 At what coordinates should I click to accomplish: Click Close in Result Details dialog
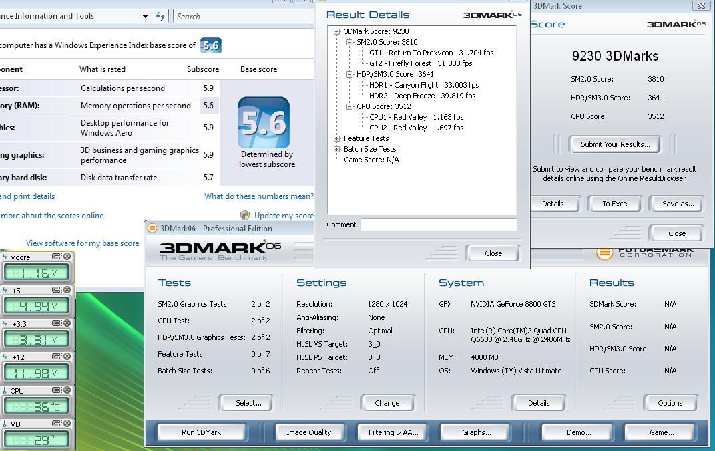coord(493,253)
